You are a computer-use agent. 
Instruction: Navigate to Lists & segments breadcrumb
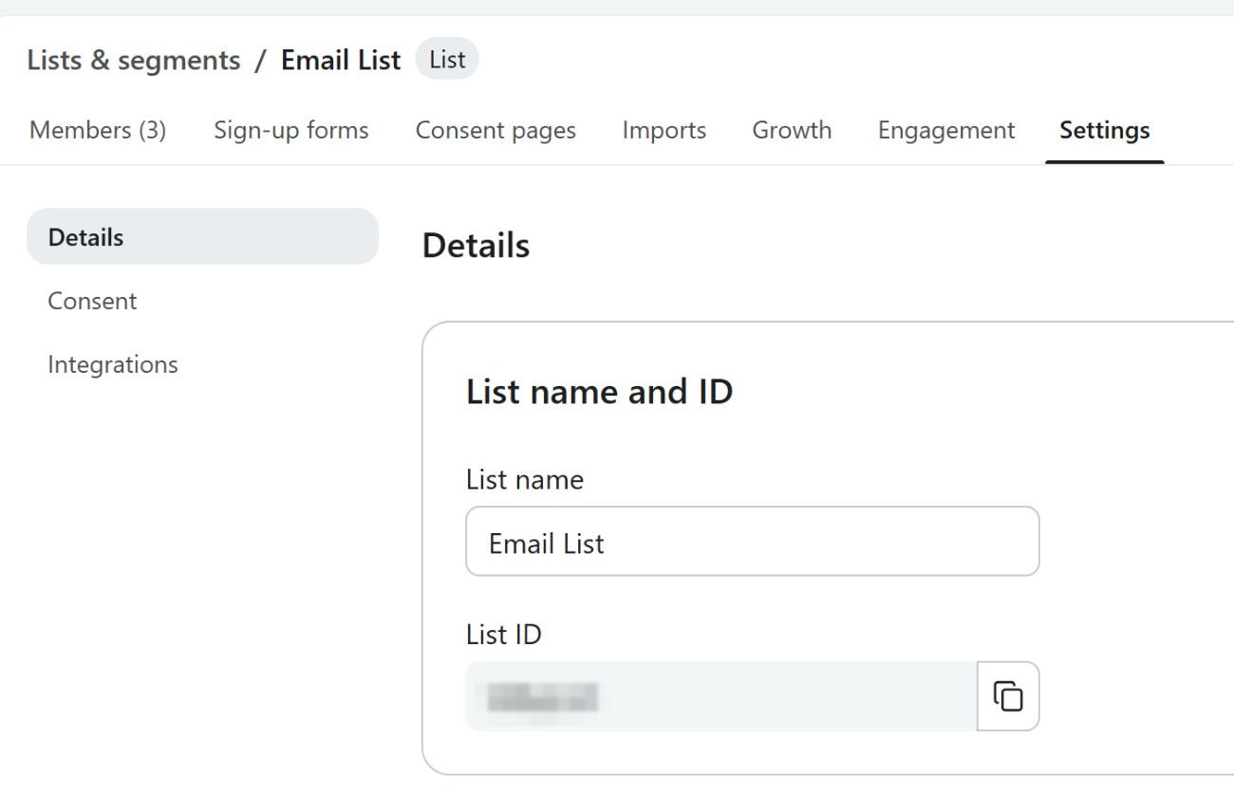pyautogui.click(x=134, y=61)
